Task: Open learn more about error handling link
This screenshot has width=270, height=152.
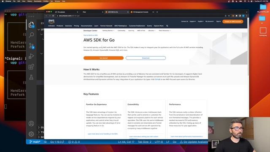Action: 103,134
